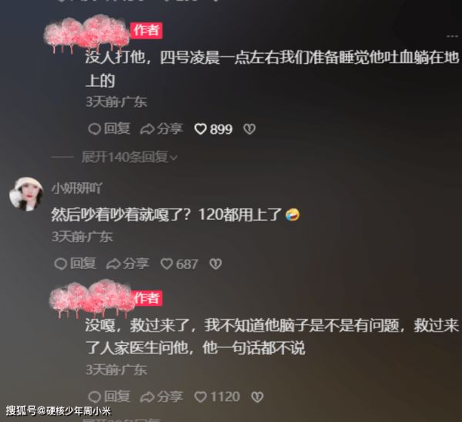Share the author reply 没嘎，救过来了
The image size is (462, 422).
[x=162, y=397]
